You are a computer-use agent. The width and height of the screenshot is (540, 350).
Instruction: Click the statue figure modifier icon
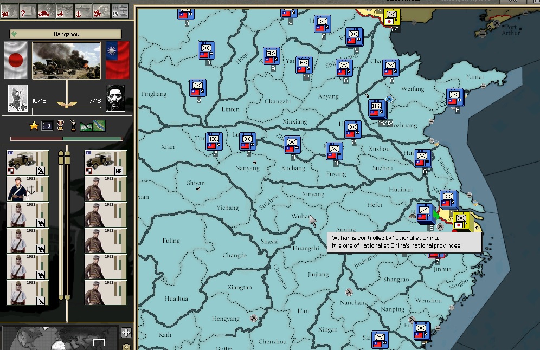pos(73,126)
